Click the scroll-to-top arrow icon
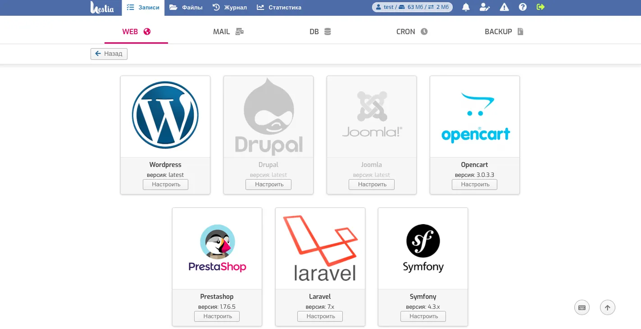Screen dimensions: 641x329 tap(607, 307)
